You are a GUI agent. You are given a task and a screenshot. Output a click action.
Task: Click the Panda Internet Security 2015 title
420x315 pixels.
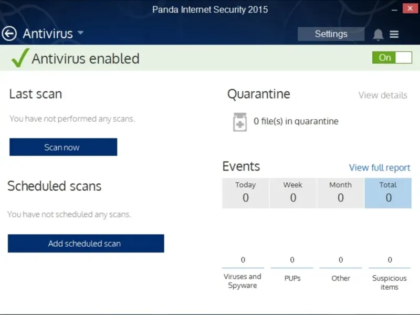(x=210, y=9)
